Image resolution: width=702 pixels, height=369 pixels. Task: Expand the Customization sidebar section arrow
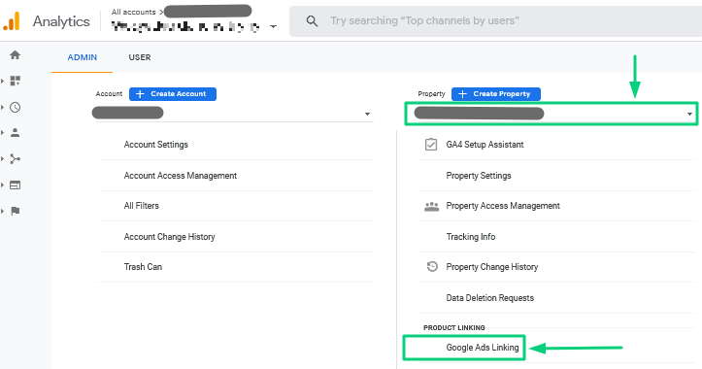coord(3,81)
